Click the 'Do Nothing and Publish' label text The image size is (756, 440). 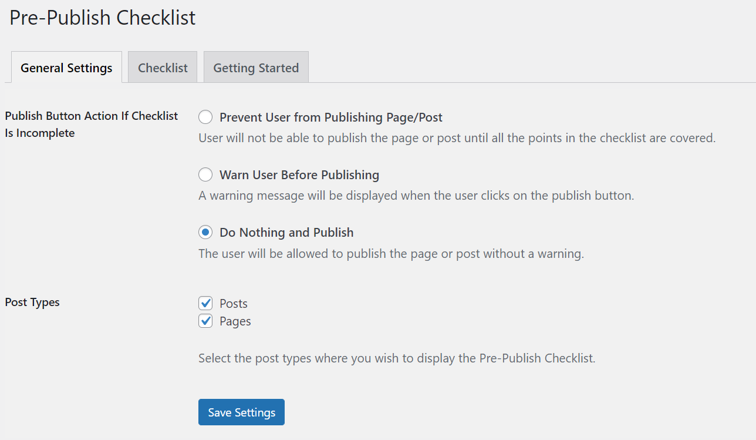[x=286, y=233]
